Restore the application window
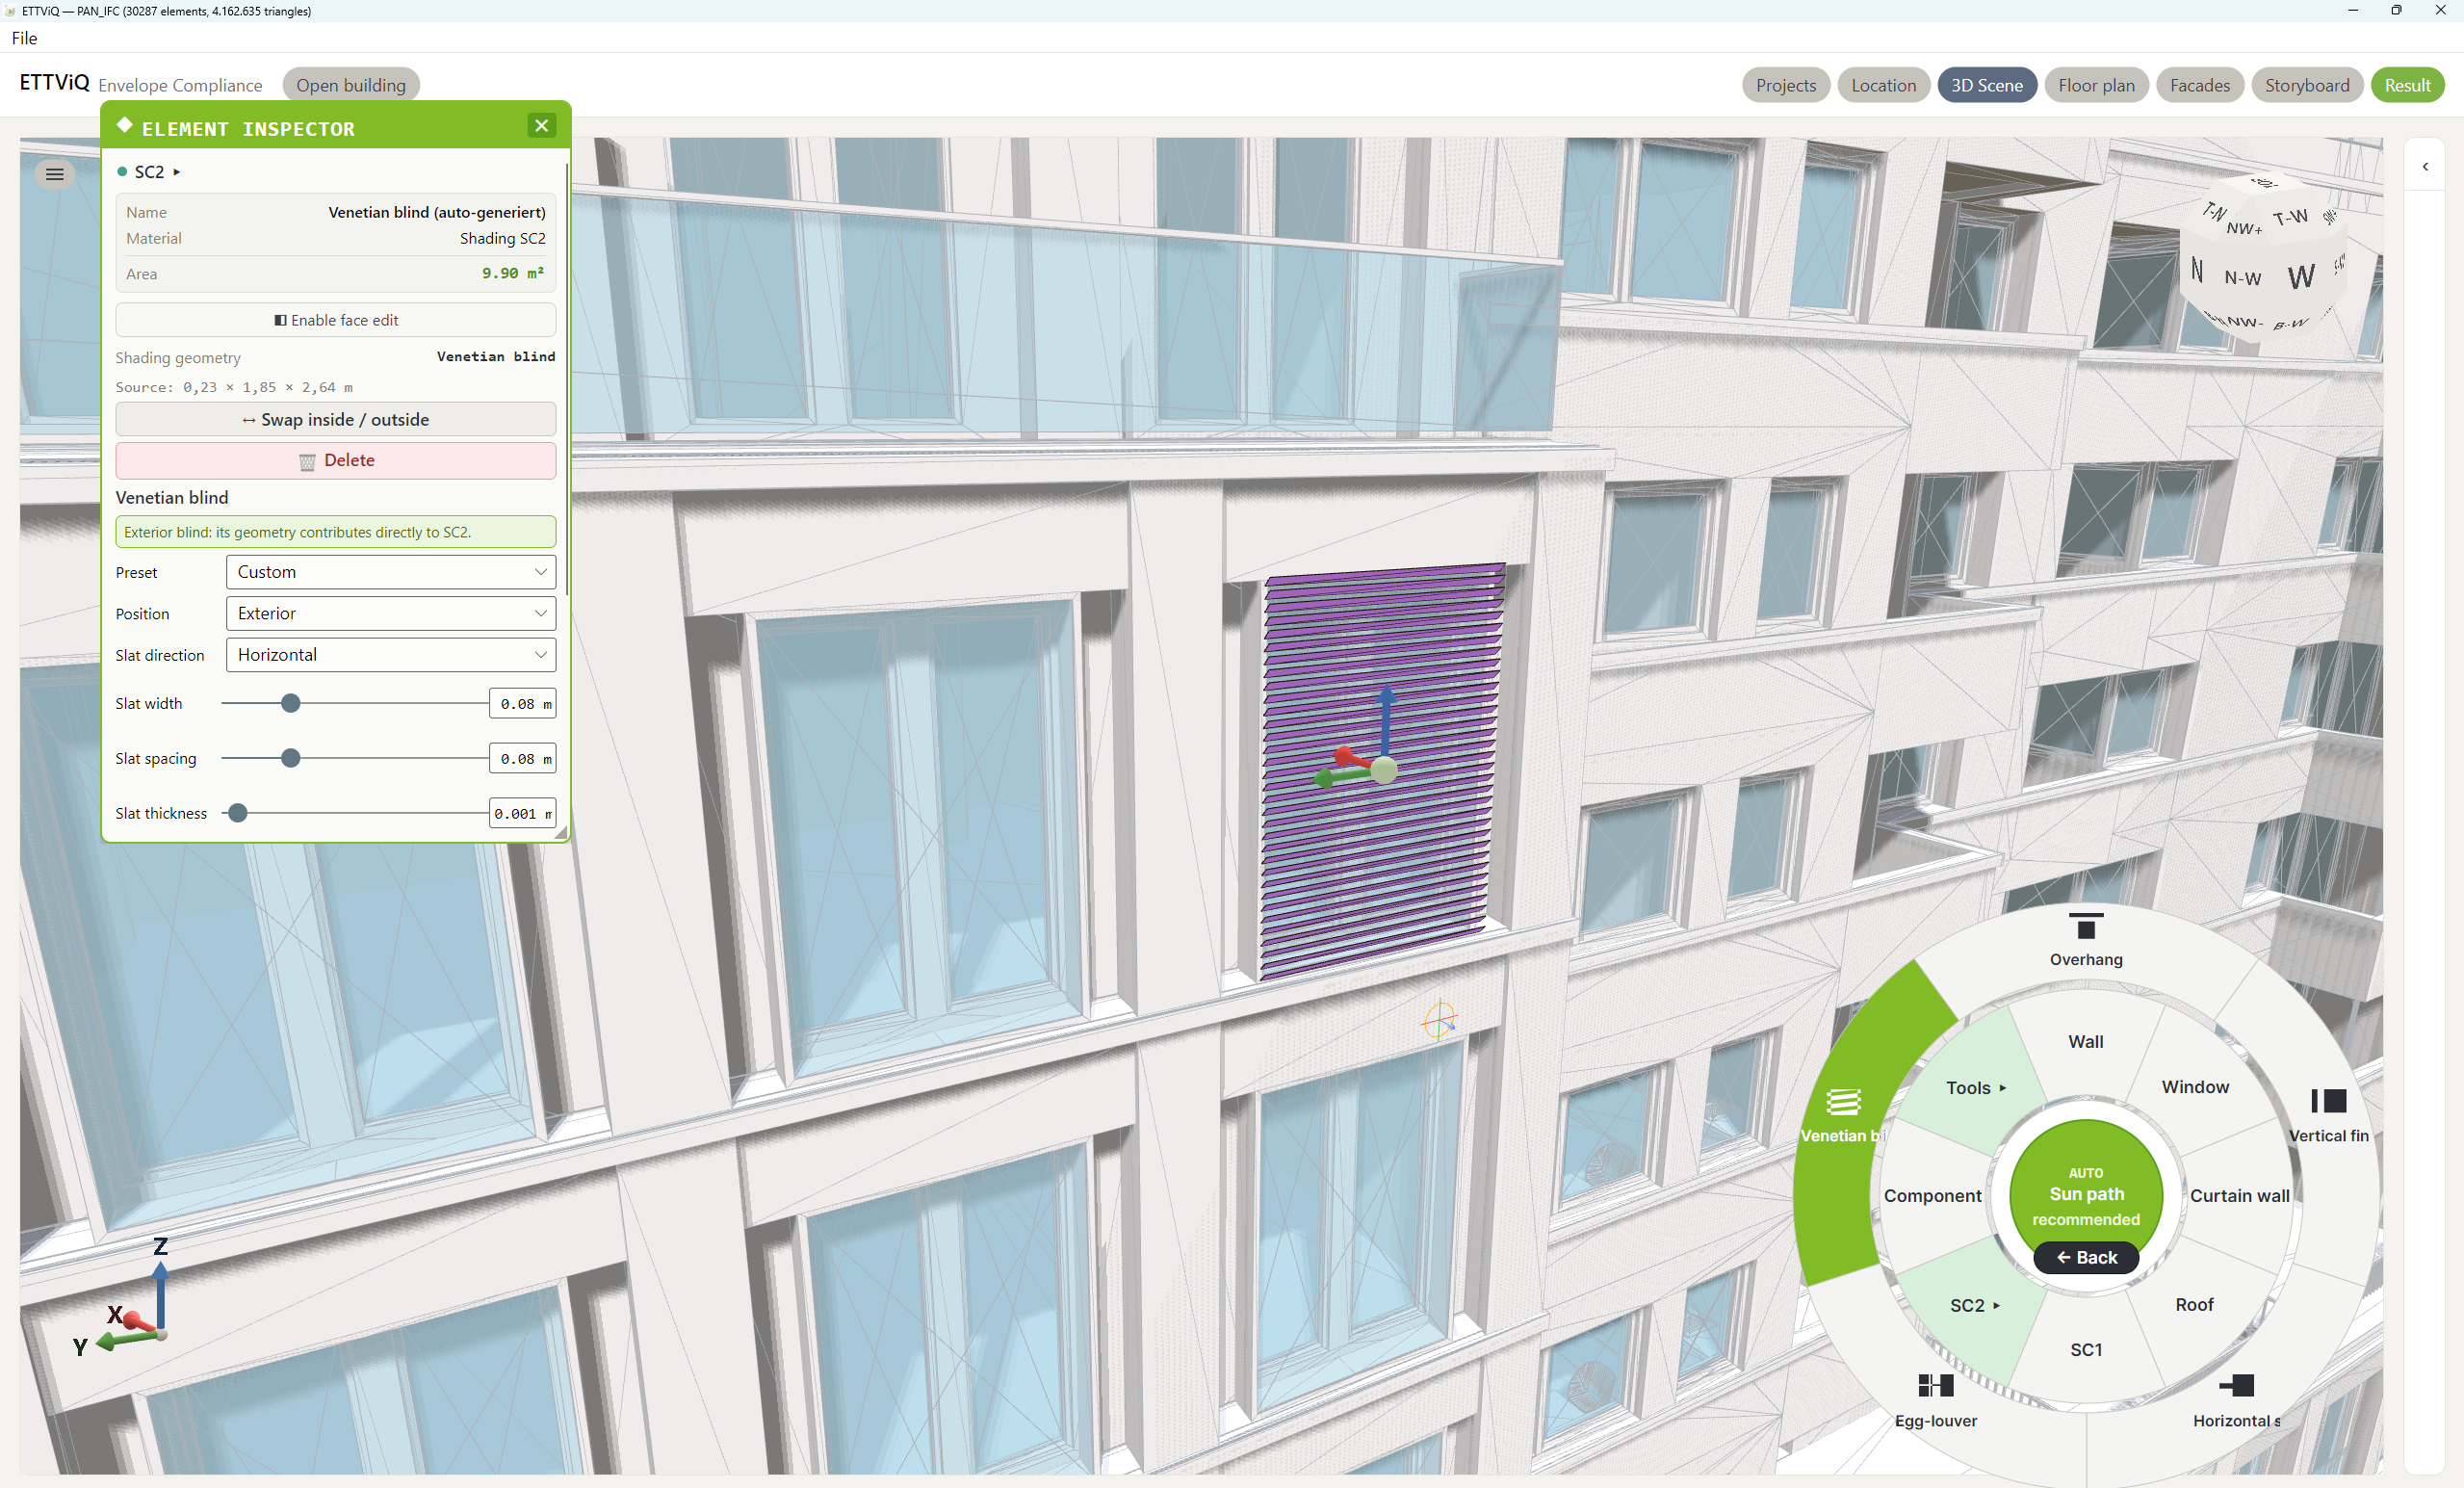The image size is (2464, 1488). [x=2397, y=10]
